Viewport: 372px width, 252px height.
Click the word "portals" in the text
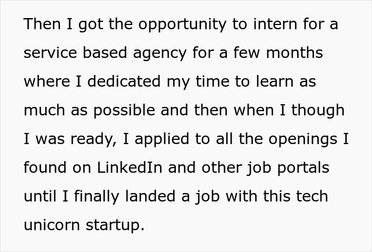[x=303, y=168]
